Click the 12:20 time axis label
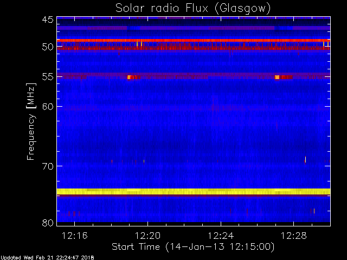Screen dimensions: 347x260 coord(147,236)
